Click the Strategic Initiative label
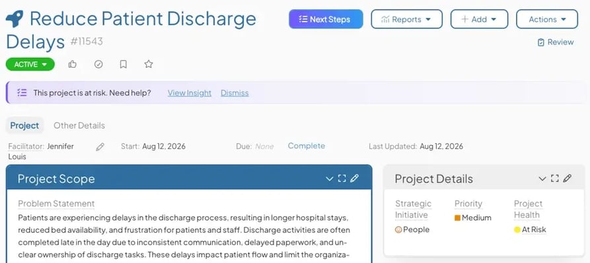The width and height of the screenshot is (590, 263). pos(413,210)
